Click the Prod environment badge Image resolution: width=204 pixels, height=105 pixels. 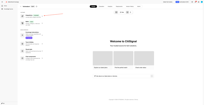click(x=177, y=2)
